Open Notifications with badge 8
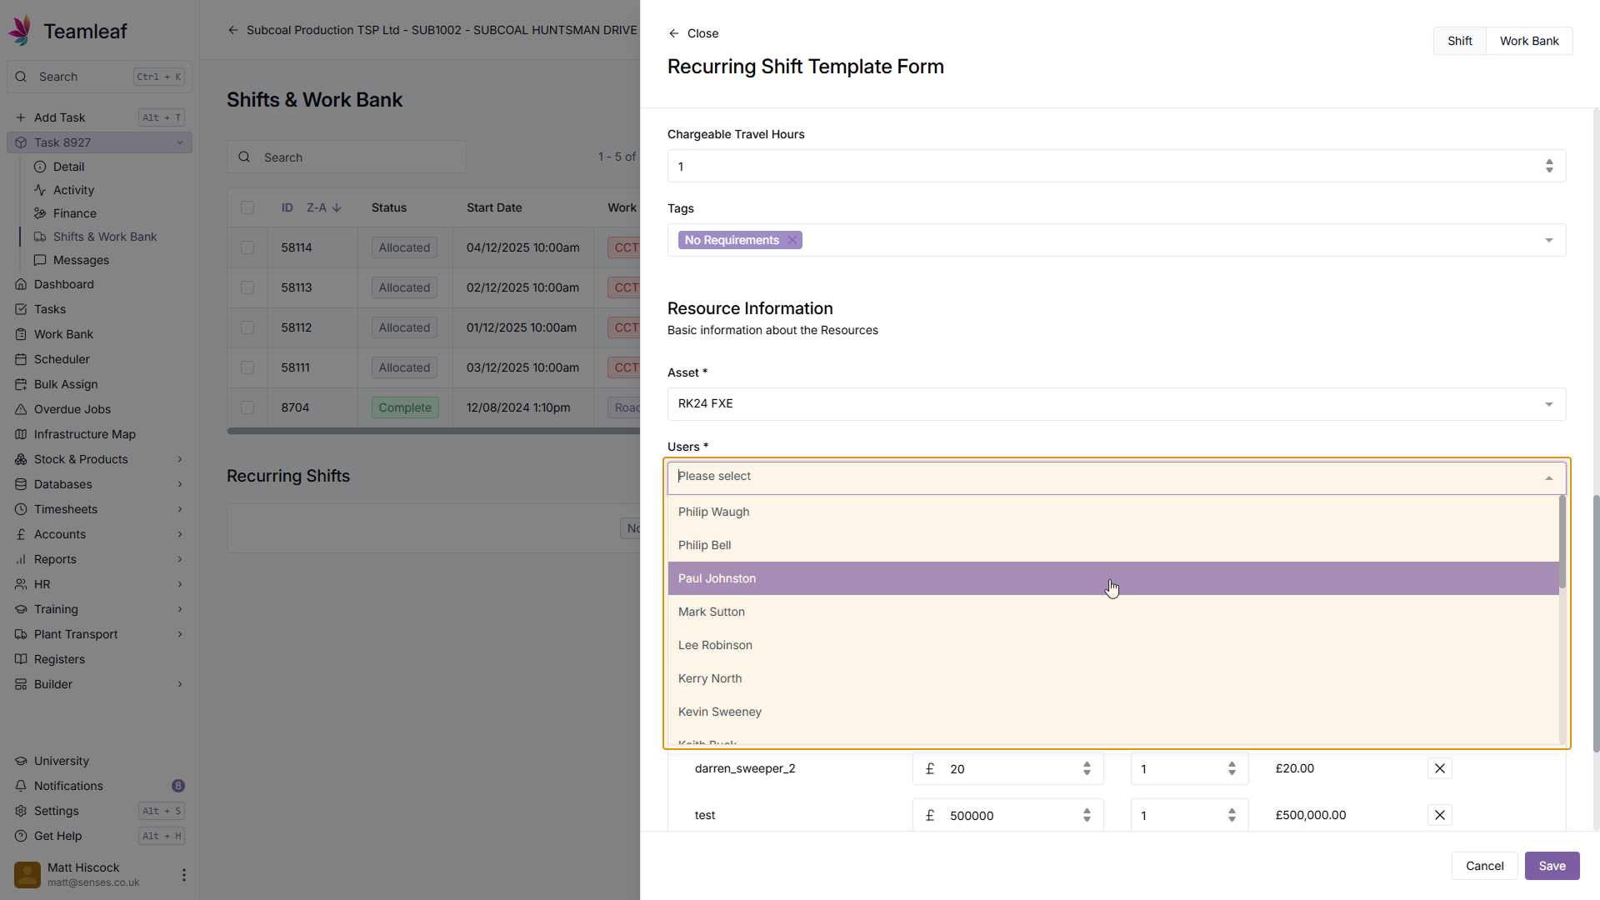1600x900 pixels. pos(68,786)
